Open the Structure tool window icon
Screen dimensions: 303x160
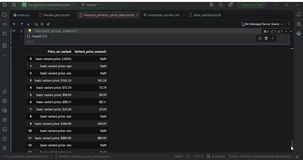[4, 45]
